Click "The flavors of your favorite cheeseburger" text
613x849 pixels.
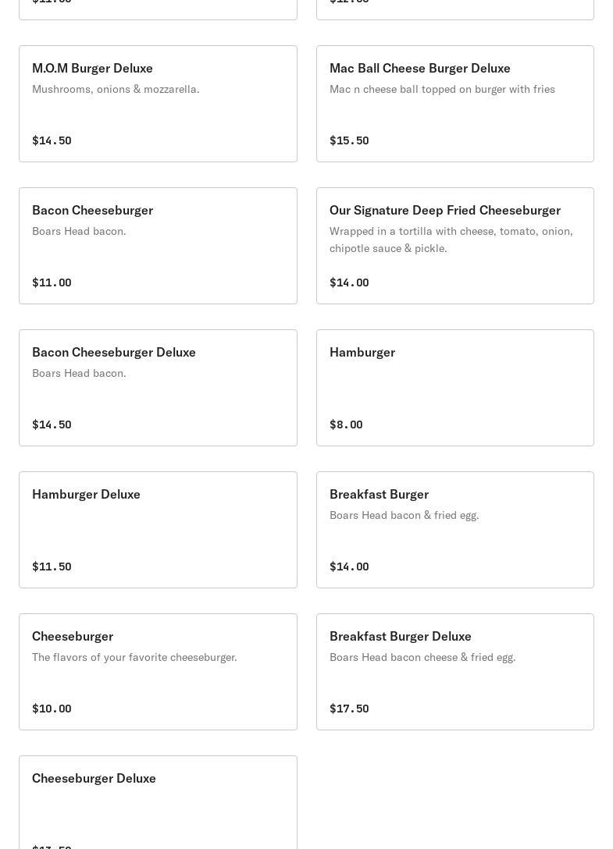click(x=134, y=658)
